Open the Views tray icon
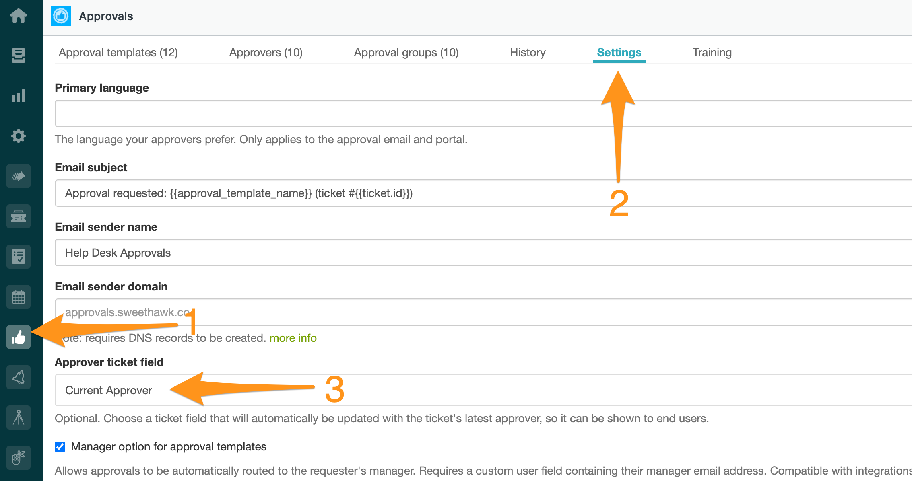This screenshot has width=912, height=481. [x=19, y=55]
